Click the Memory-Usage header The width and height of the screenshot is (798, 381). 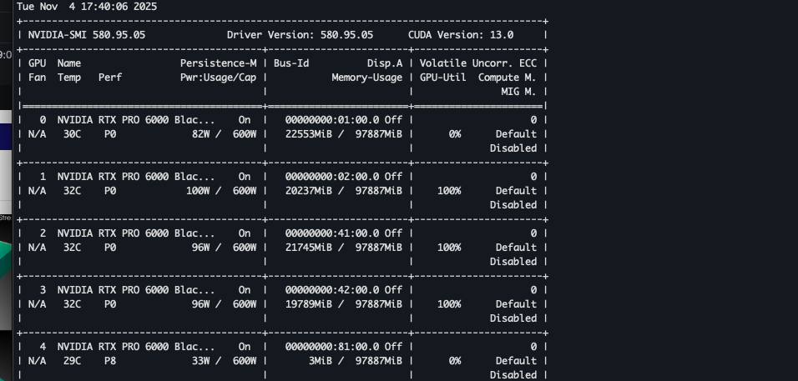[x=367, y=78]
